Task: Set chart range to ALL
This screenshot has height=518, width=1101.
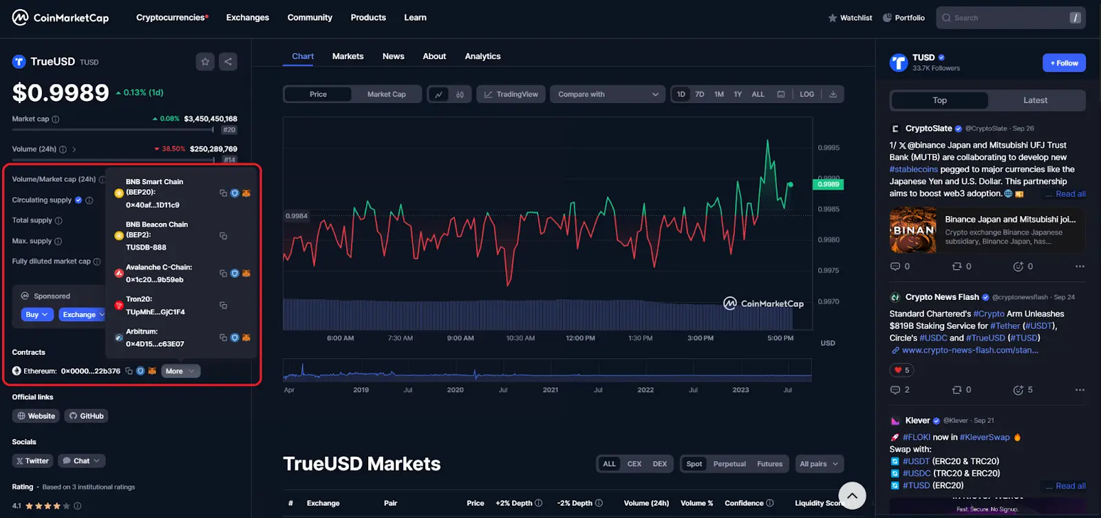Action: (x=758, y=94)
